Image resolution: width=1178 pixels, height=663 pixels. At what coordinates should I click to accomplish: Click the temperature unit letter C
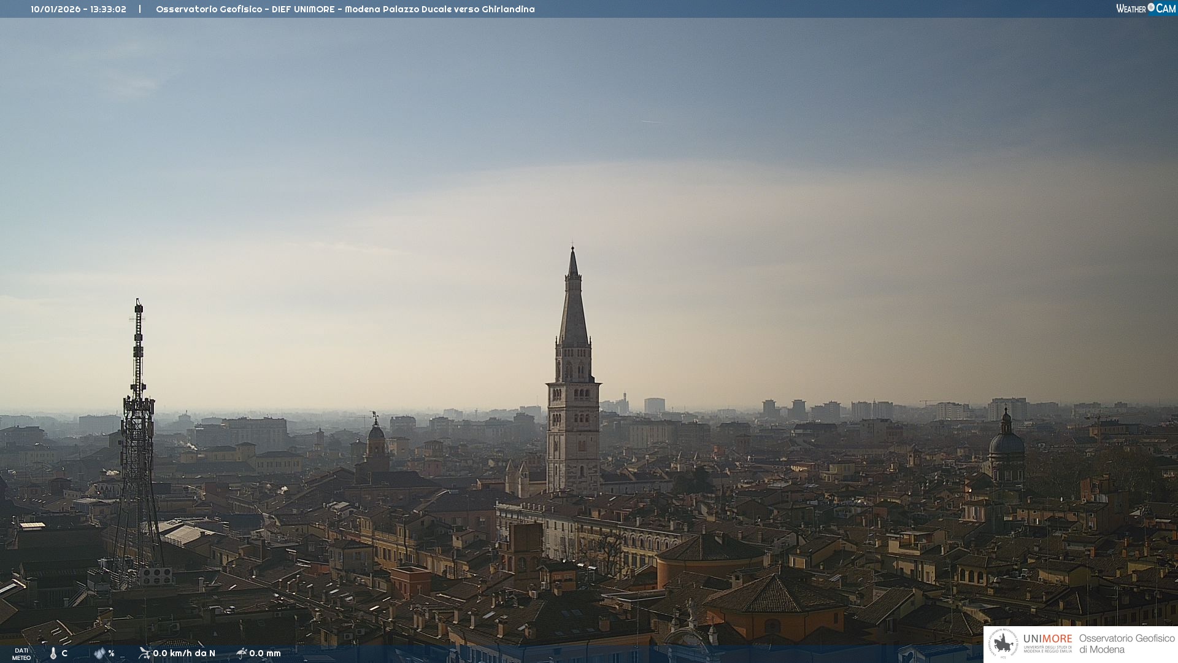click(64, 653)
